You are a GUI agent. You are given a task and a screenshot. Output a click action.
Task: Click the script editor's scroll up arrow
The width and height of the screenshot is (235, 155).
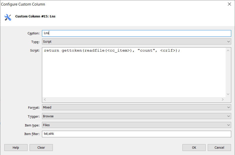click(x=228, y=51)
